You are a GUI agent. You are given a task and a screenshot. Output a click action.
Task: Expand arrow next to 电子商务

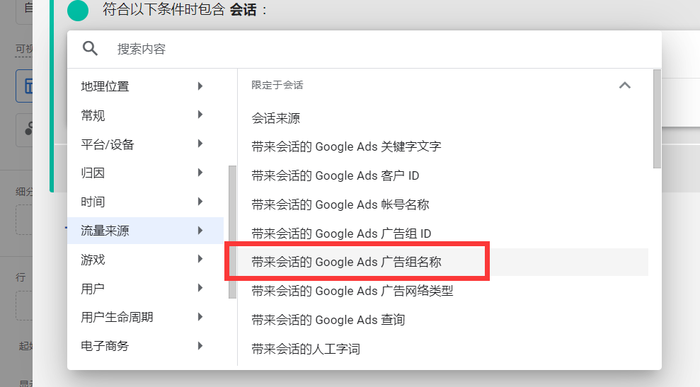pos(200,345)
